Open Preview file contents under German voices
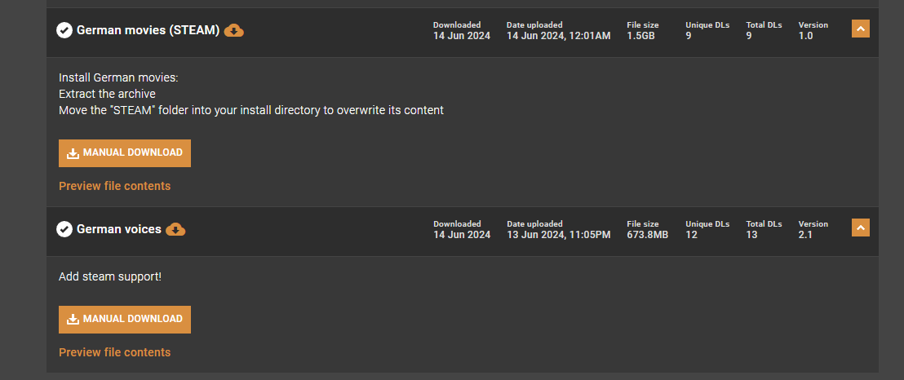Screen dimensions: 904x380 pos(114,352)
